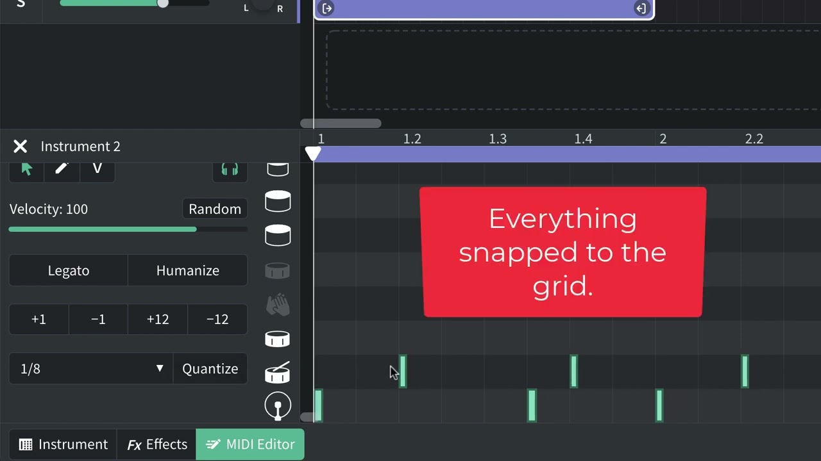Select the pencil draw tool
This screenshot has width=821, height=461.
[62, 170]
